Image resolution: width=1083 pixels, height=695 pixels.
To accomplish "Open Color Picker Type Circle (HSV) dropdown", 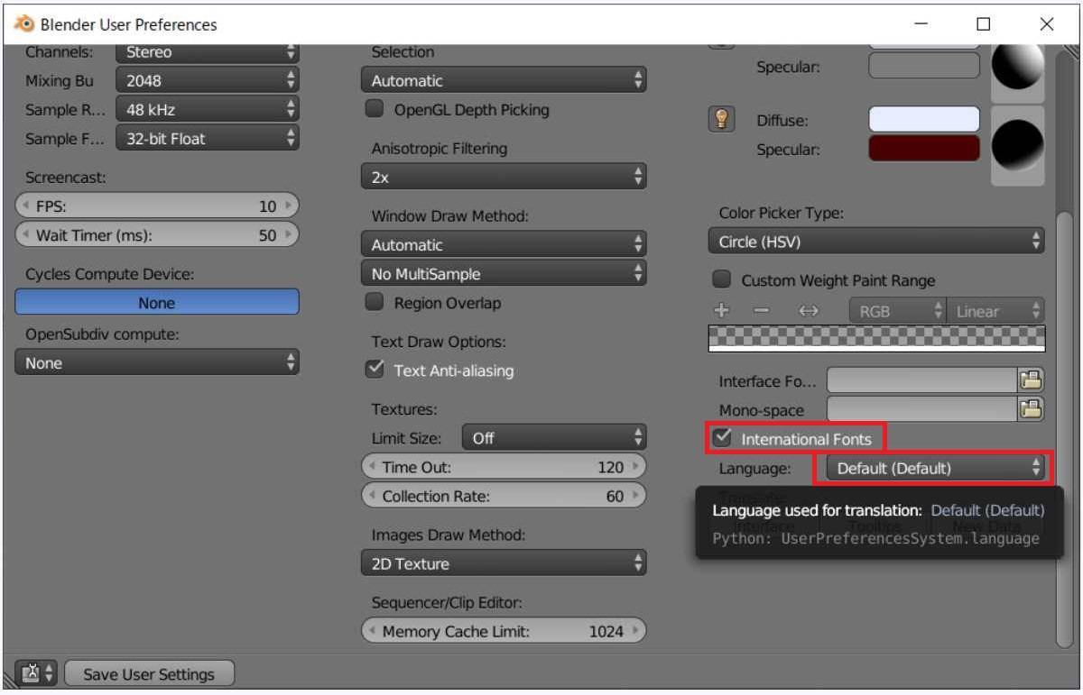I will pos(876,242).
